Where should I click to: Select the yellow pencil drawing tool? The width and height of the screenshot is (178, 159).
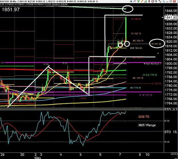click(142, 1)
